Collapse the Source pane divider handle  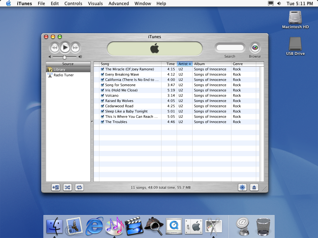pos(92,122)
